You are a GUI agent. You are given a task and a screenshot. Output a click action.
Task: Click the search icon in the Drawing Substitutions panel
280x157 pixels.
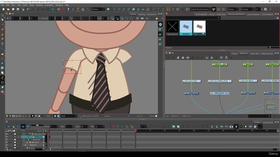pos(219,17)
